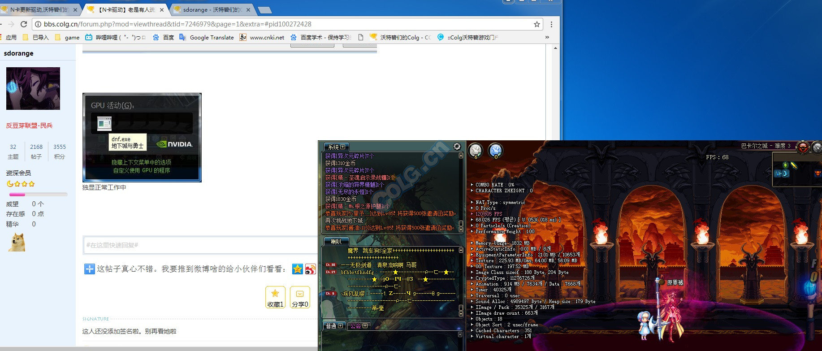The width and height of the screenshot is (822, 351).
Task: Click the Chrome forward arrow
Action: point(11,24)
